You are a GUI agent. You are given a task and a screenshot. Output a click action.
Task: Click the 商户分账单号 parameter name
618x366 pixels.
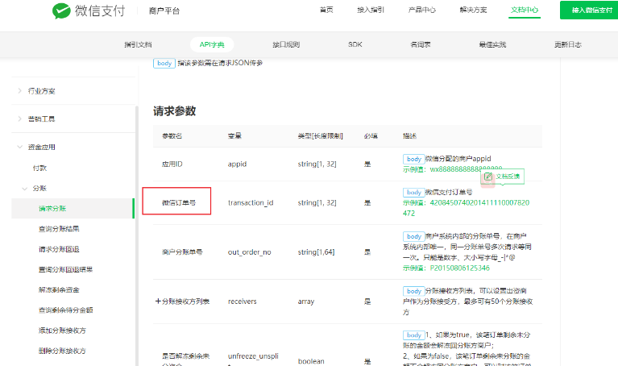182,252
